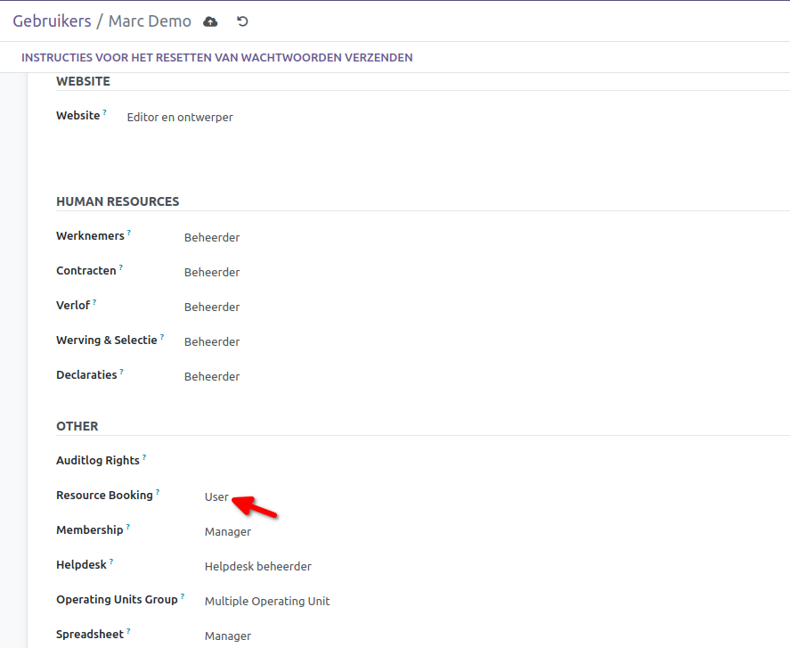The width and height of the screenshot is (790, 648).
Task: Send password reset instructions button
Action: [x=216, y=58]
